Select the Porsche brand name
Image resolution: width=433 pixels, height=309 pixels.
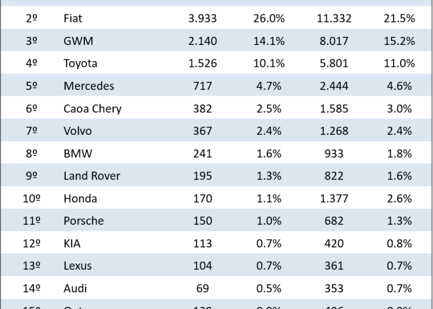(x=83, y=221)
